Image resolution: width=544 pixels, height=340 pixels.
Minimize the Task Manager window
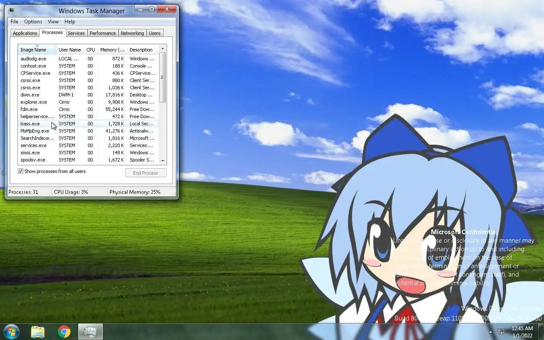point(140,9)
